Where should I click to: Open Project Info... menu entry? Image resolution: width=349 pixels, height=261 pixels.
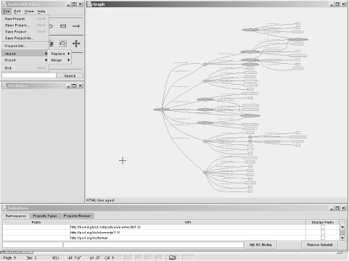click(x=25, y=46)
